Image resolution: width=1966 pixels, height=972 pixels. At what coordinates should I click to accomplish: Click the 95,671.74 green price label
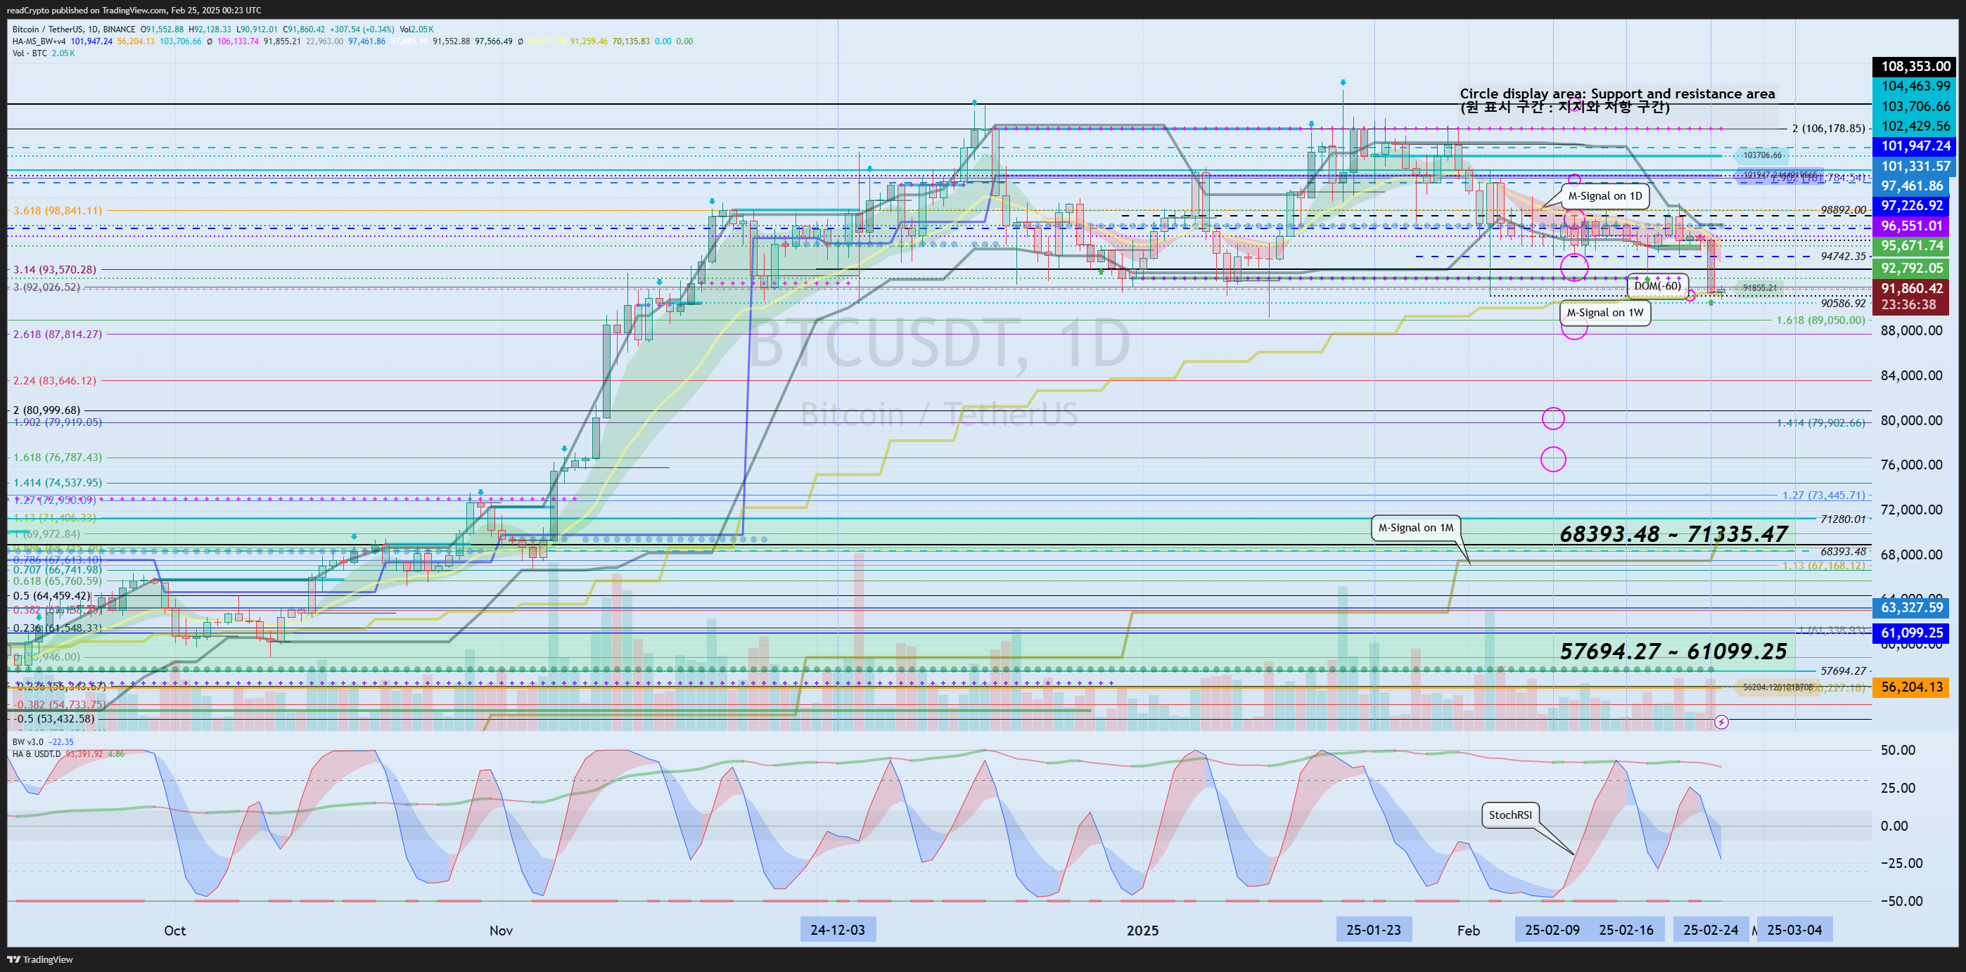pos(1911,245)
